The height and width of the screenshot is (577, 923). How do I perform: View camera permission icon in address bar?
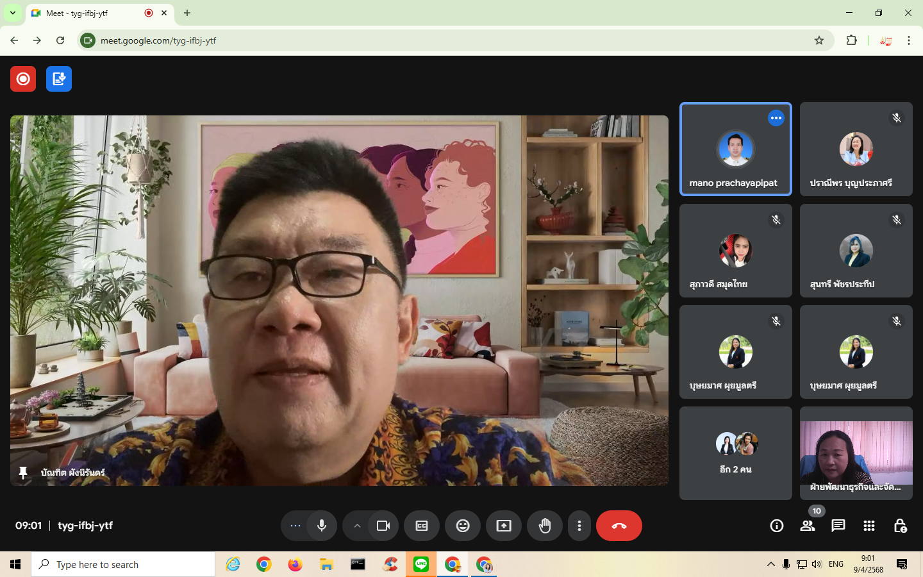(x=88, y=40)
